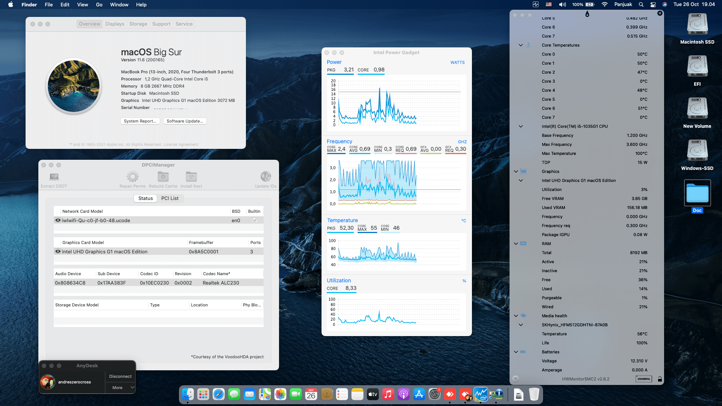Click 2500MHz button in HWMonitor footer

tap(644, 379)
